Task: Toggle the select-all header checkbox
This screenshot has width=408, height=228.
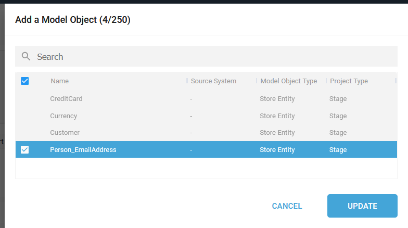Action: click(x=25, y=81)
